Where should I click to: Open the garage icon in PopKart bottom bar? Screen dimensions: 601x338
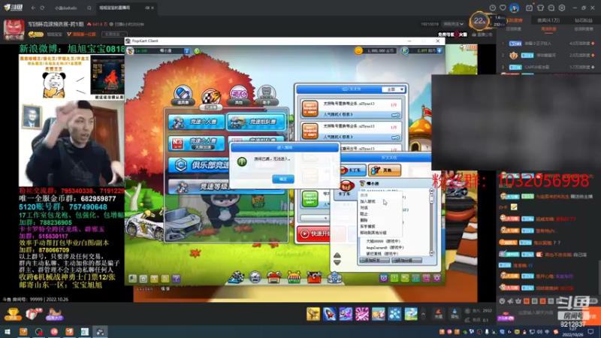274,277
